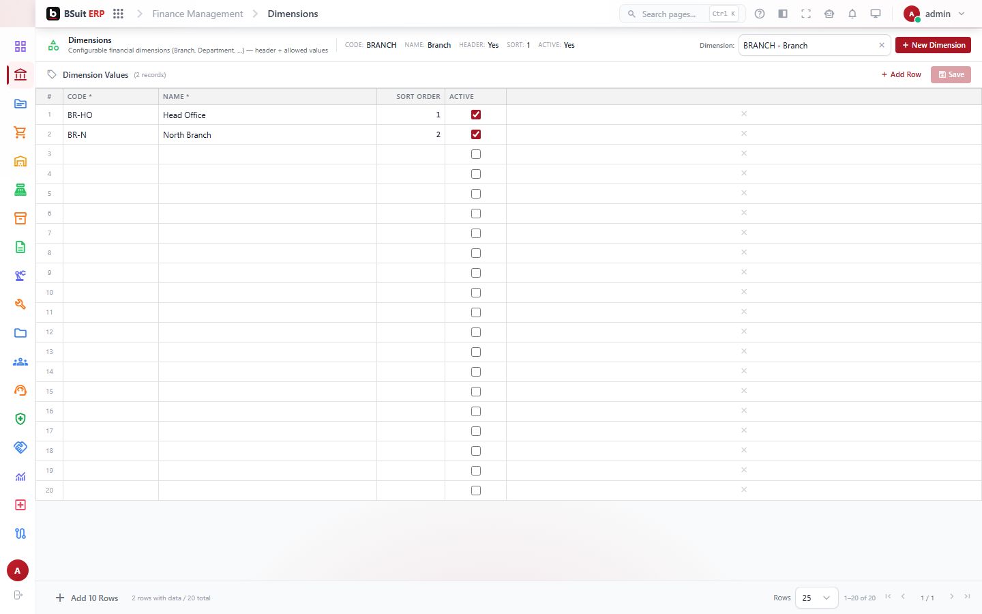Open the dashboard grid icon in sidebar
This screenshot has height=614, width=982.
point(20,46)
